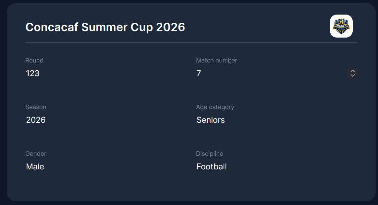The height and width of the screenshot is (205, 378).
Task: Open the Gender field showing Male
Action: click(35, 166)
